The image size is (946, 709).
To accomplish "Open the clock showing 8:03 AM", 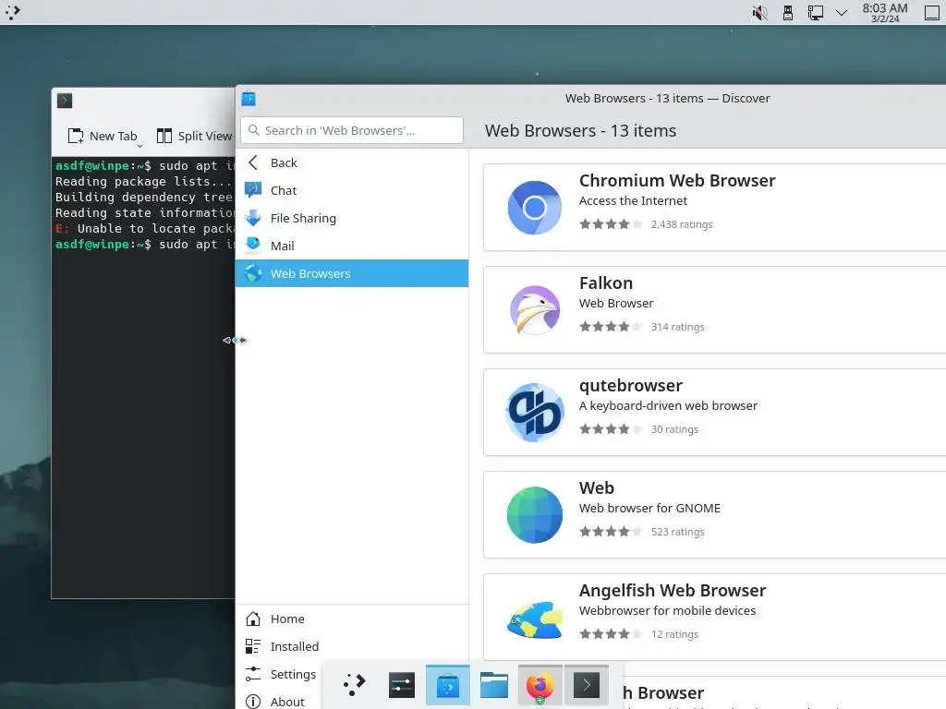I will 884,13.
